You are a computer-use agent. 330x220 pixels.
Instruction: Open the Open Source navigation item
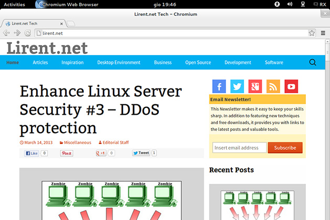(198, 62)
